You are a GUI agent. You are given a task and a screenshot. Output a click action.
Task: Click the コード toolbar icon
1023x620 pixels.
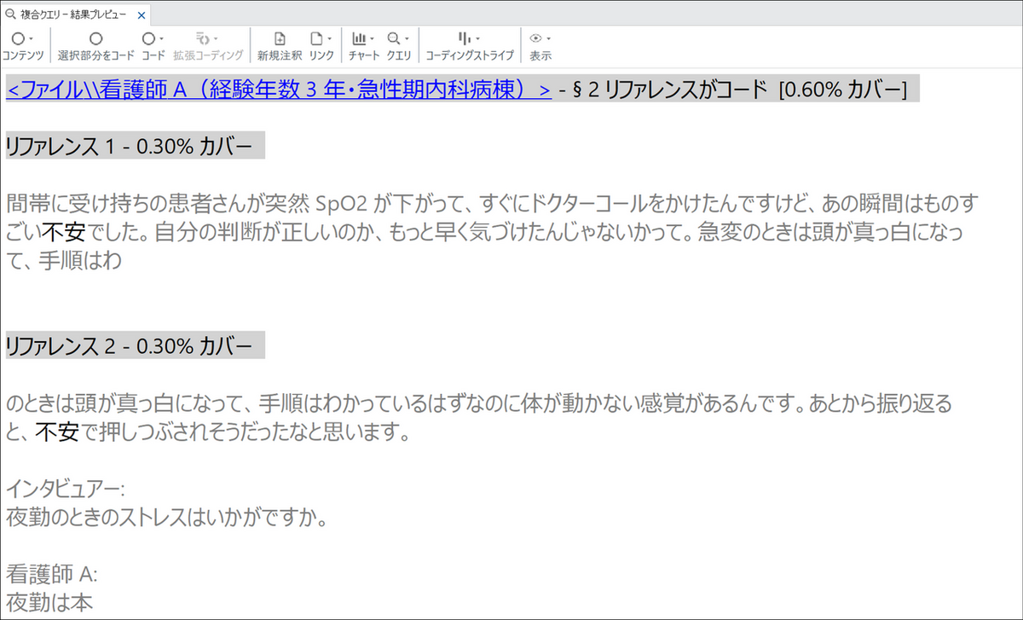point(147,39)
